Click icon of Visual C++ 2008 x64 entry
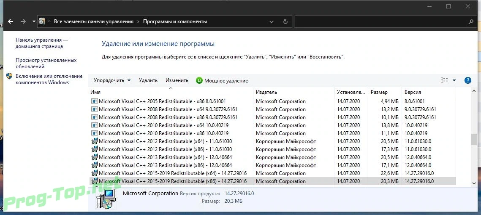The height and width of the screenshot is (215, 481). click(95, 109)
